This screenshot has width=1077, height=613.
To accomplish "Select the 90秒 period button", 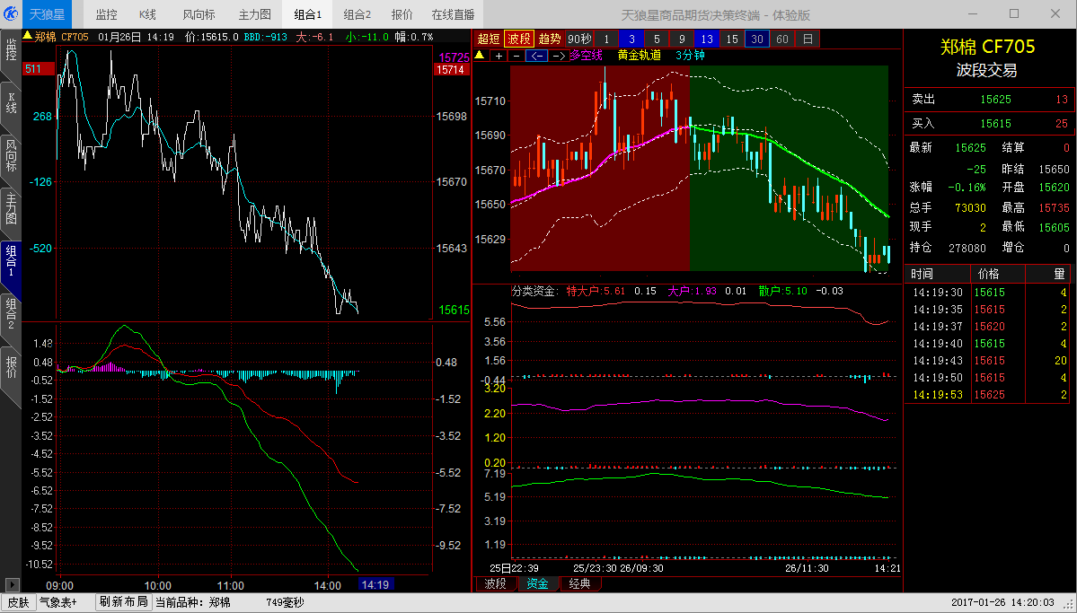I will point(579,39).
